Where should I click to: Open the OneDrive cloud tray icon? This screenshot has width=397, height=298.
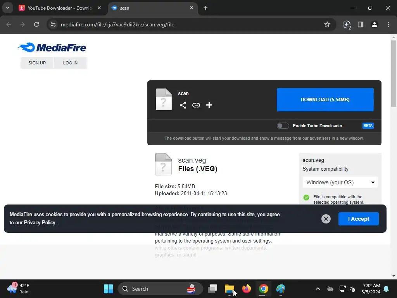tap(330, 289)
